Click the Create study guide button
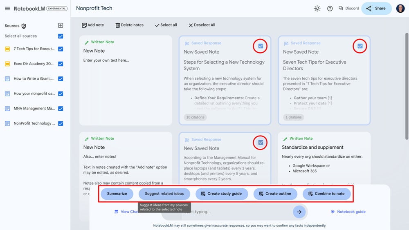The height and width of the screenshot is (230, 409). pos(221,194)
